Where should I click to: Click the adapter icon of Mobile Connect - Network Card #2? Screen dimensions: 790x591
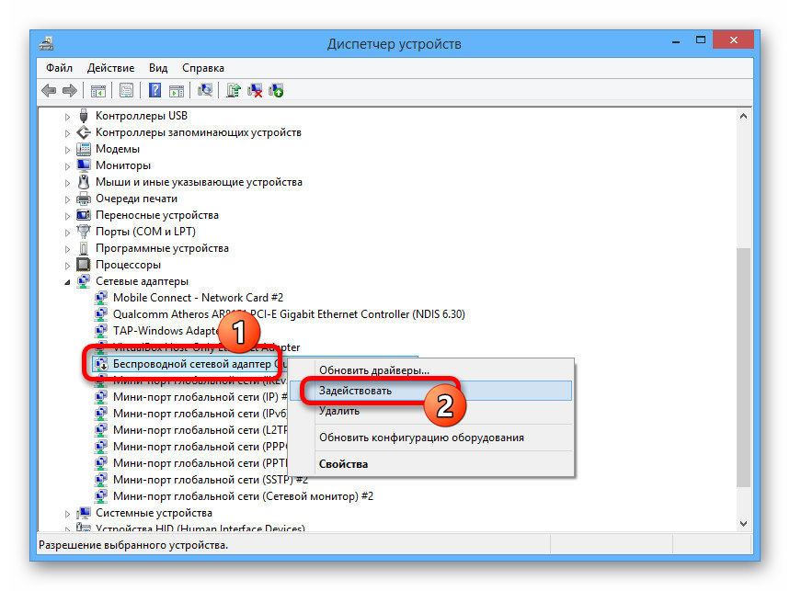click(101, 298)
